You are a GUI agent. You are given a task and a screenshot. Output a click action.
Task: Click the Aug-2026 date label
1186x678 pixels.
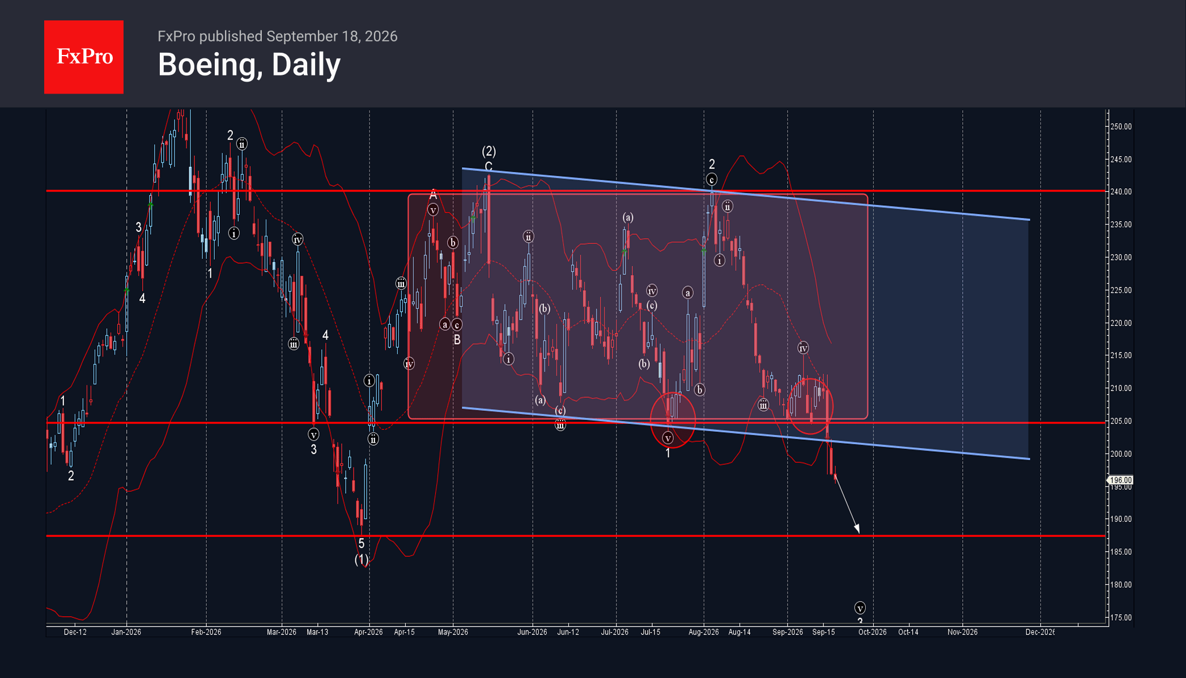pyautogui.click(x=704, y=632)
